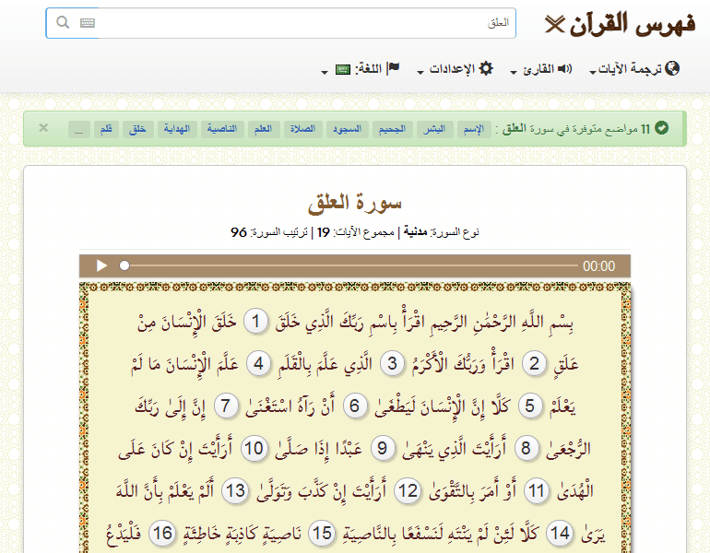The width and height of the screenshot is (710, 553).
Task: Click verse number marker 9
Action: 383,449
